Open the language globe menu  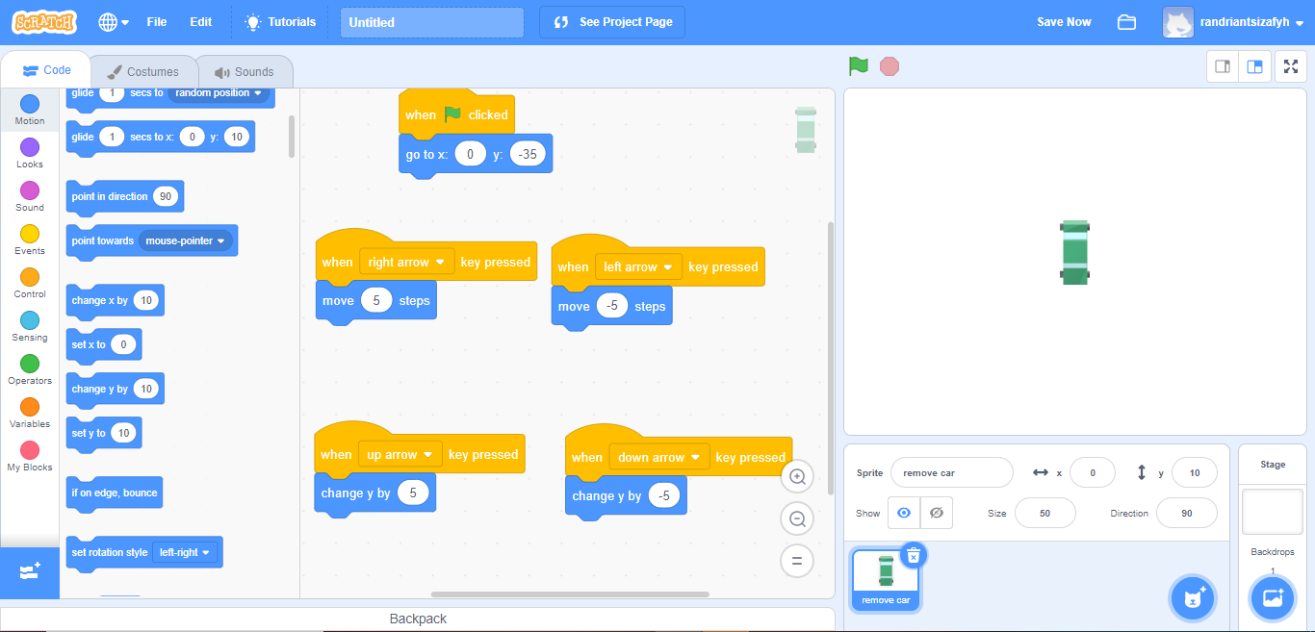coord(114,22)
